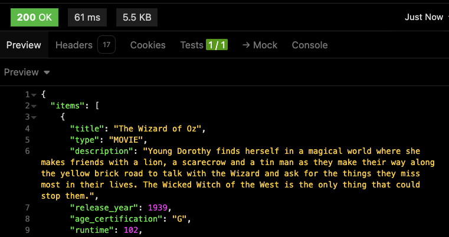
Task: Click the 5.5 KB response size badge
Action: coord(137,18)
